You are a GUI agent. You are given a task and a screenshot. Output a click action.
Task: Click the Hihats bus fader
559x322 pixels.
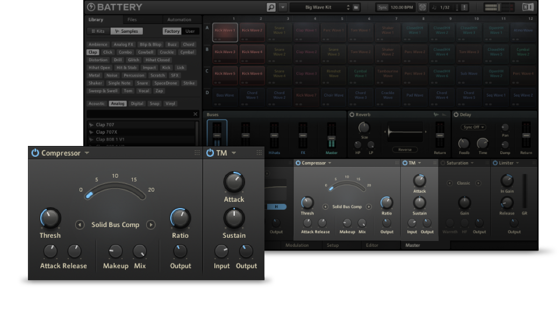[274, 136]
